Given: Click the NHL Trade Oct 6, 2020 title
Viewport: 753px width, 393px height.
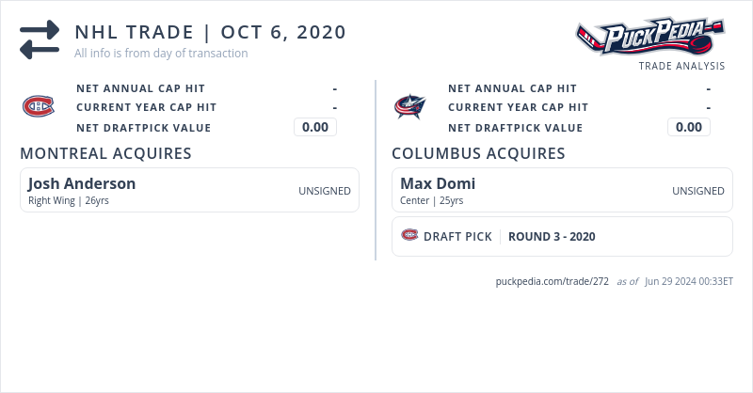Looking at the screenshot, I should click(x=211, y=32).
